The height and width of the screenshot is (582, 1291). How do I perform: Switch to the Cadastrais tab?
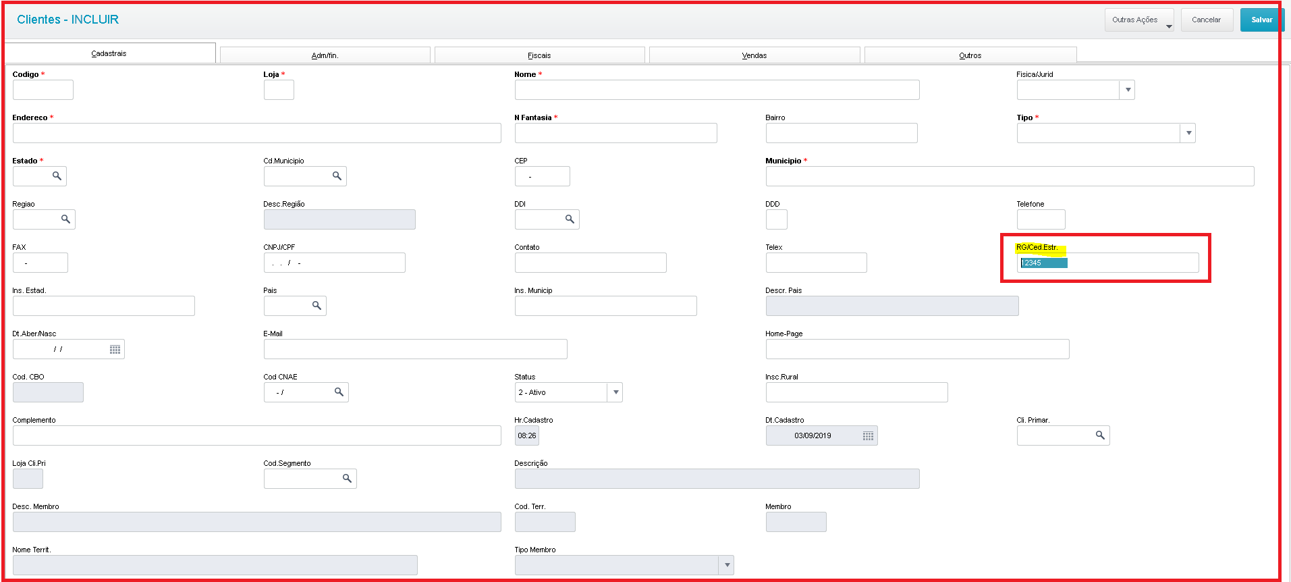(x=109, y=53)
